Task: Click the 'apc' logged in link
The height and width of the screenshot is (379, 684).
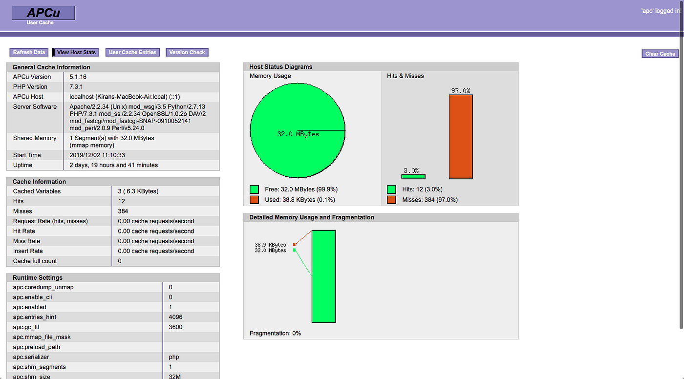Action: [x=660, y=10]
